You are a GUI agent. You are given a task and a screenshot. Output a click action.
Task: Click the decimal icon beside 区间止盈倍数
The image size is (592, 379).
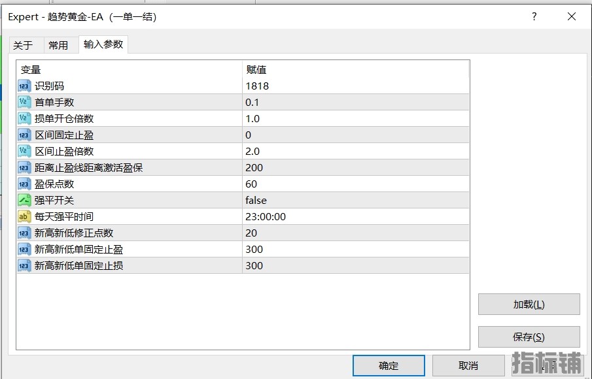tap(24, 151)
